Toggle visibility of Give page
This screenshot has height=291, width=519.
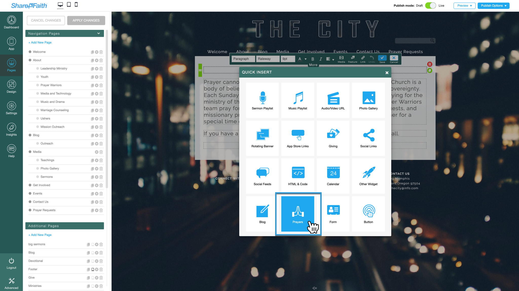click(93, 278)
